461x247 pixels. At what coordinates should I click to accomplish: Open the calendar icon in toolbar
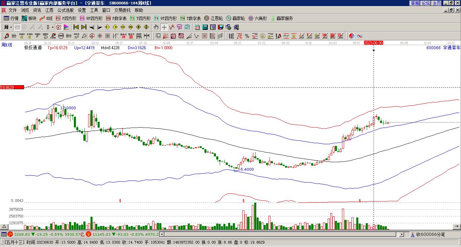tap(197, 27)
